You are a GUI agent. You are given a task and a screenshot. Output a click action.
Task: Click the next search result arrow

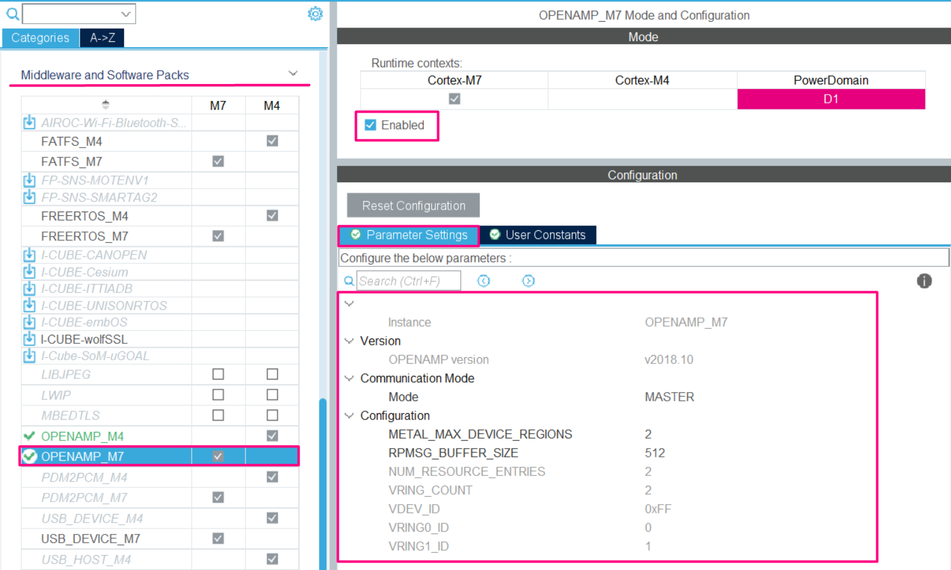click(x=528, y=281)
